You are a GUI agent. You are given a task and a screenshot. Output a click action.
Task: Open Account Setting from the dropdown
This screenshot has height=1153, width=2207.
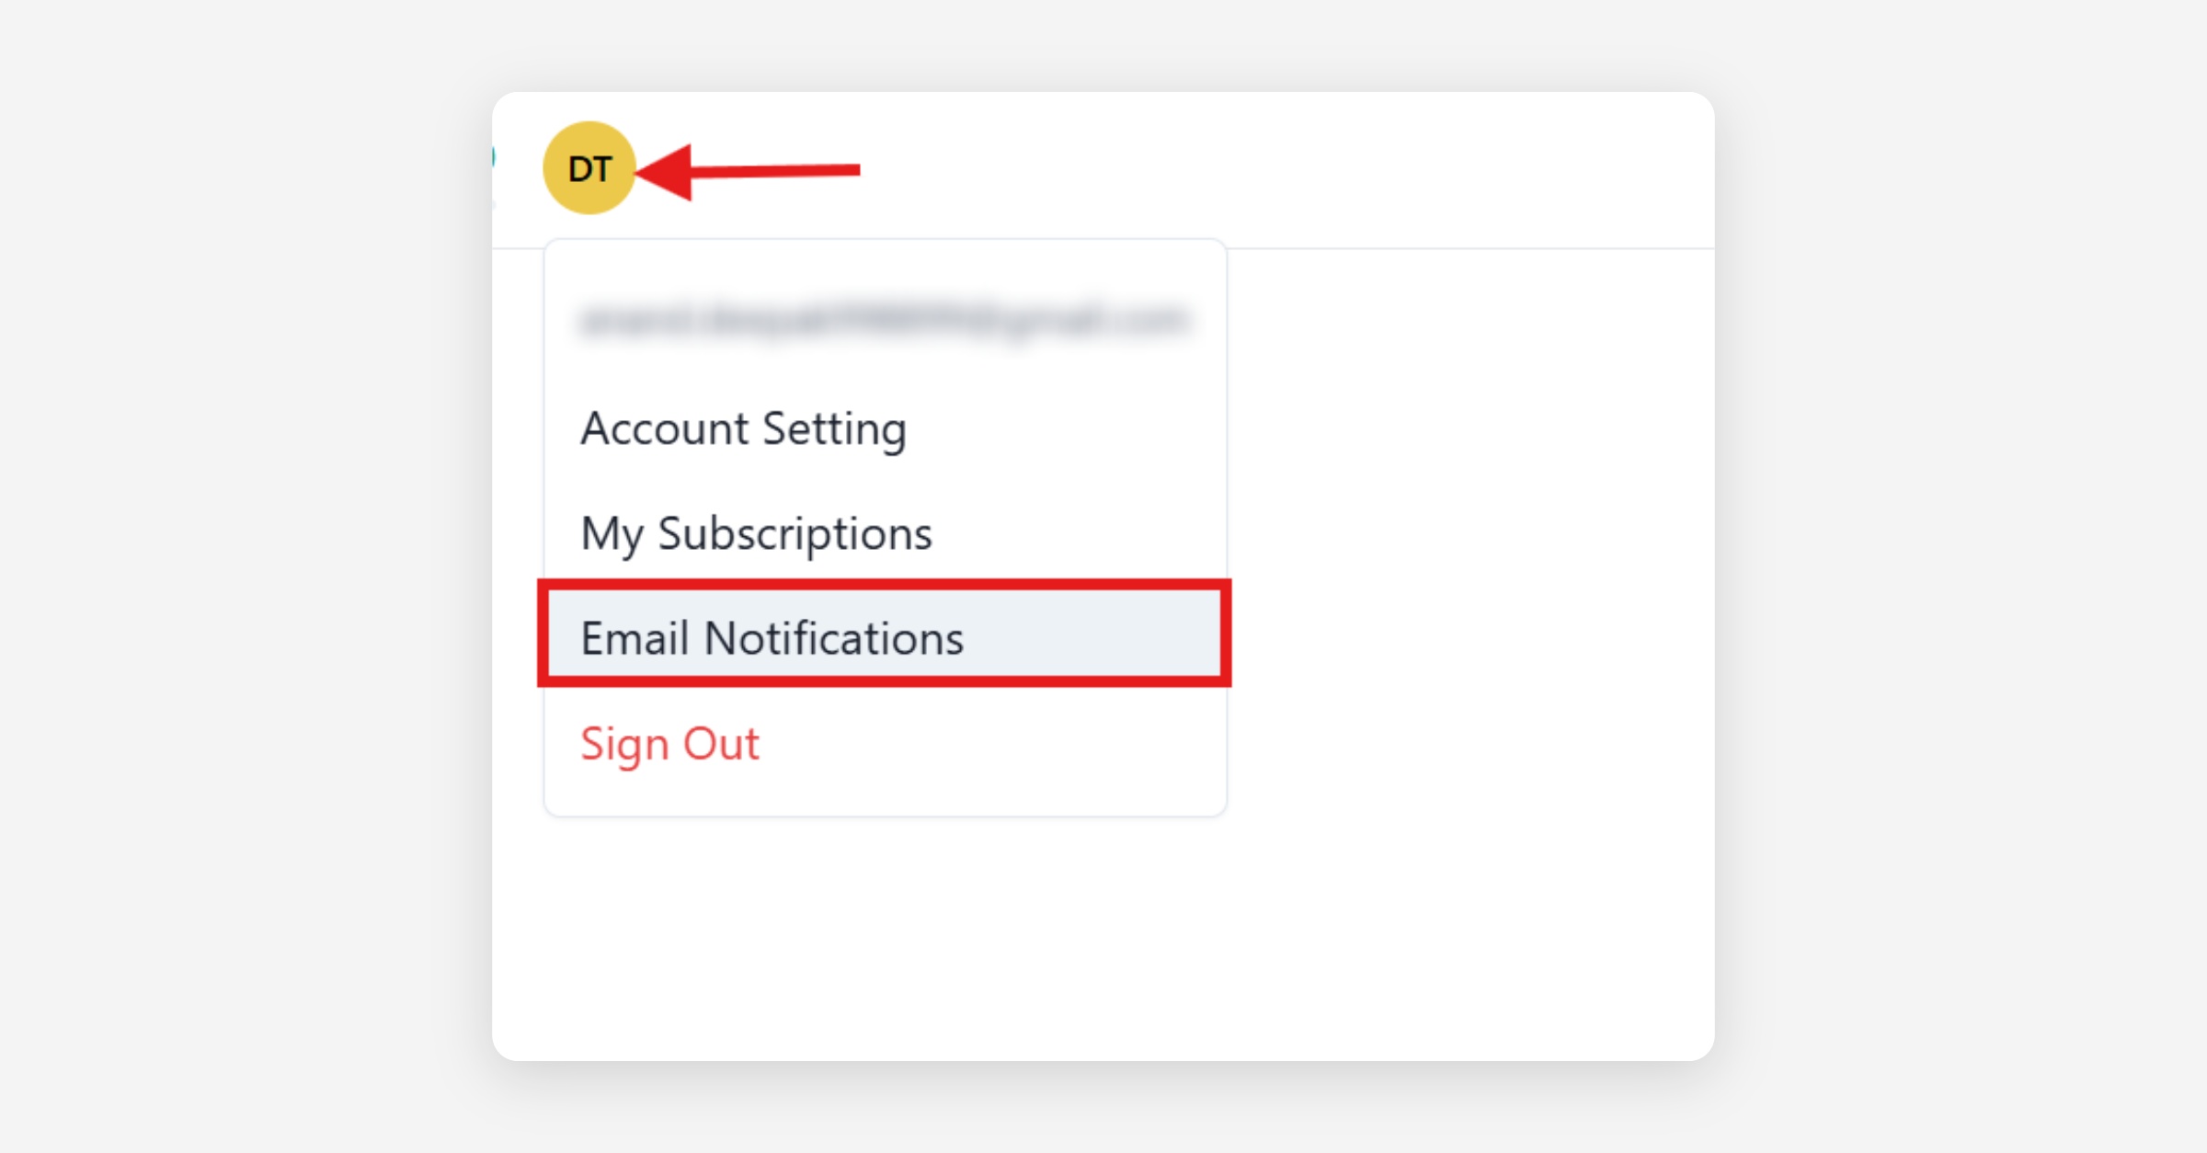[x=743, y=428]
